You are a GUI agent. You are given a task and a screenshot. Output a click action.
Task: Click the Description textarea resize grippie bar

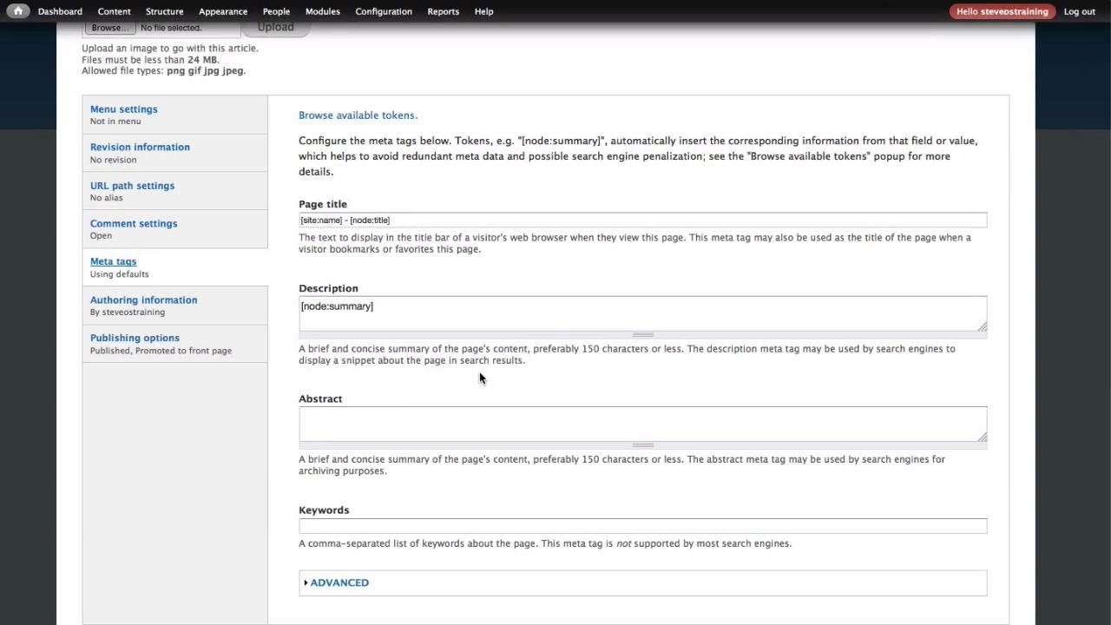pyautogui.click(x=642, y=334)
